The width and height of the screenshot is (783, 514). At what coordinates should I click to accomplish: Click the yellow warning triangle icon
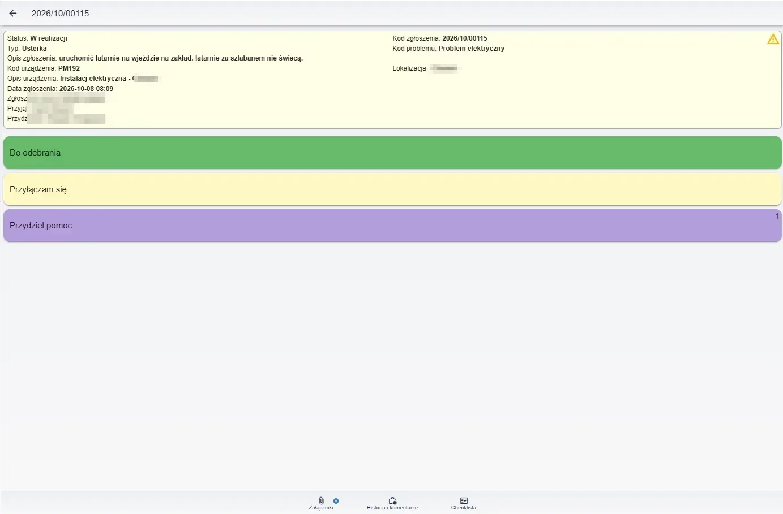[773, 39]
